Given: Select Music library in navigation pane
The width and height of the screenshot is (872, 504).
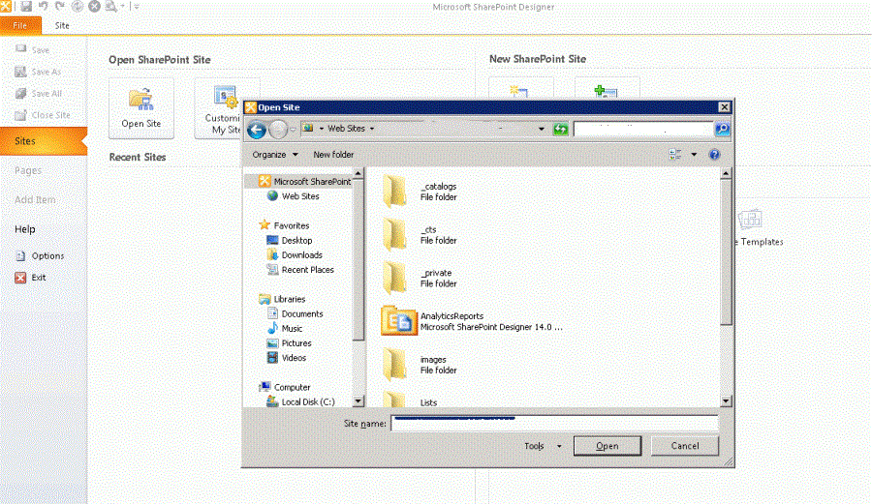Looking at the screenshot, I should (284, 329).
